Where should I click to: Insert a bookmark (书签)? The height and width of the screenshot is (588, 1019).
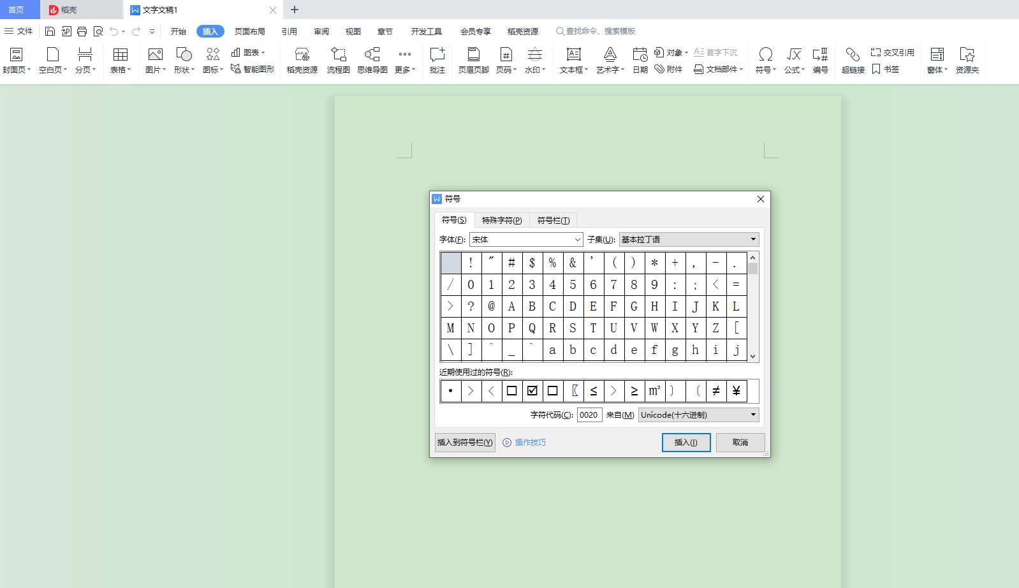(885, 69)
